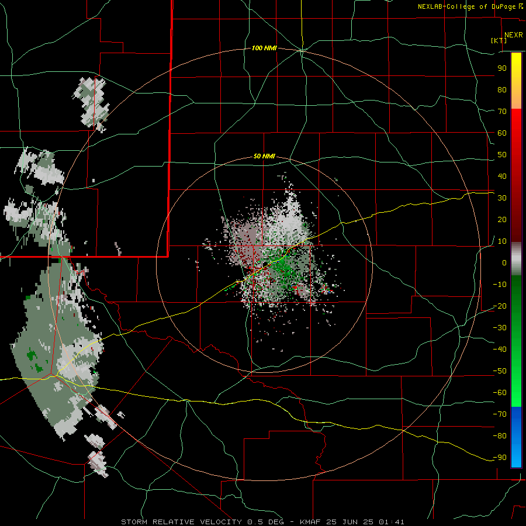Click the STORM RELATIVE VELOCITY title text

(x=181, y=522)
